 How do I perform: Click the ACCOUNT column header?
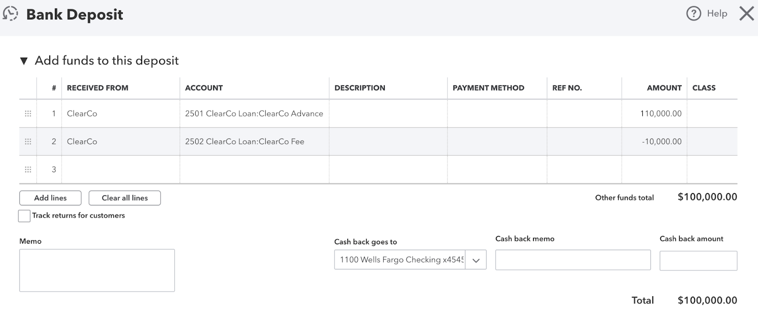point(204,88)
